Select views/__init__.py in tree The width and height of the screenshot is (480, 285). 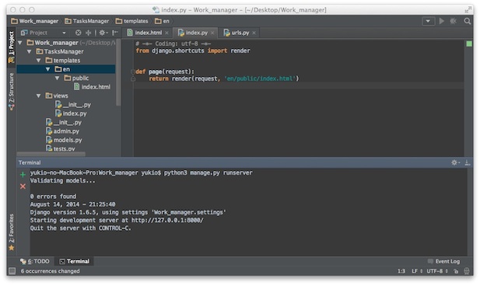pyautogui.click(x=73, y=105)
